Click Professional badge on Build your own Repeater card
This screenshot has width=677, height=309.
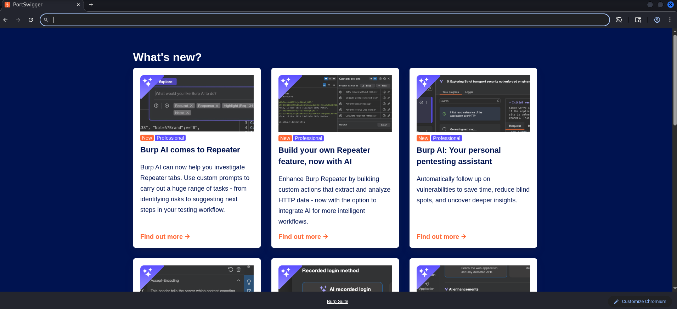coord(309,138)
